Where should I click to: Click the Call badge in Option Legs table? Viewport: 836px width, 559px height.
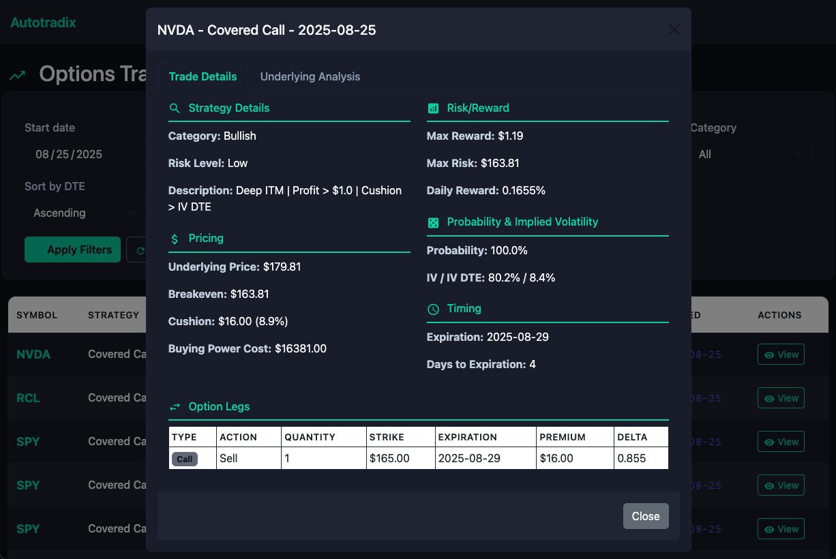click(185, 459)
